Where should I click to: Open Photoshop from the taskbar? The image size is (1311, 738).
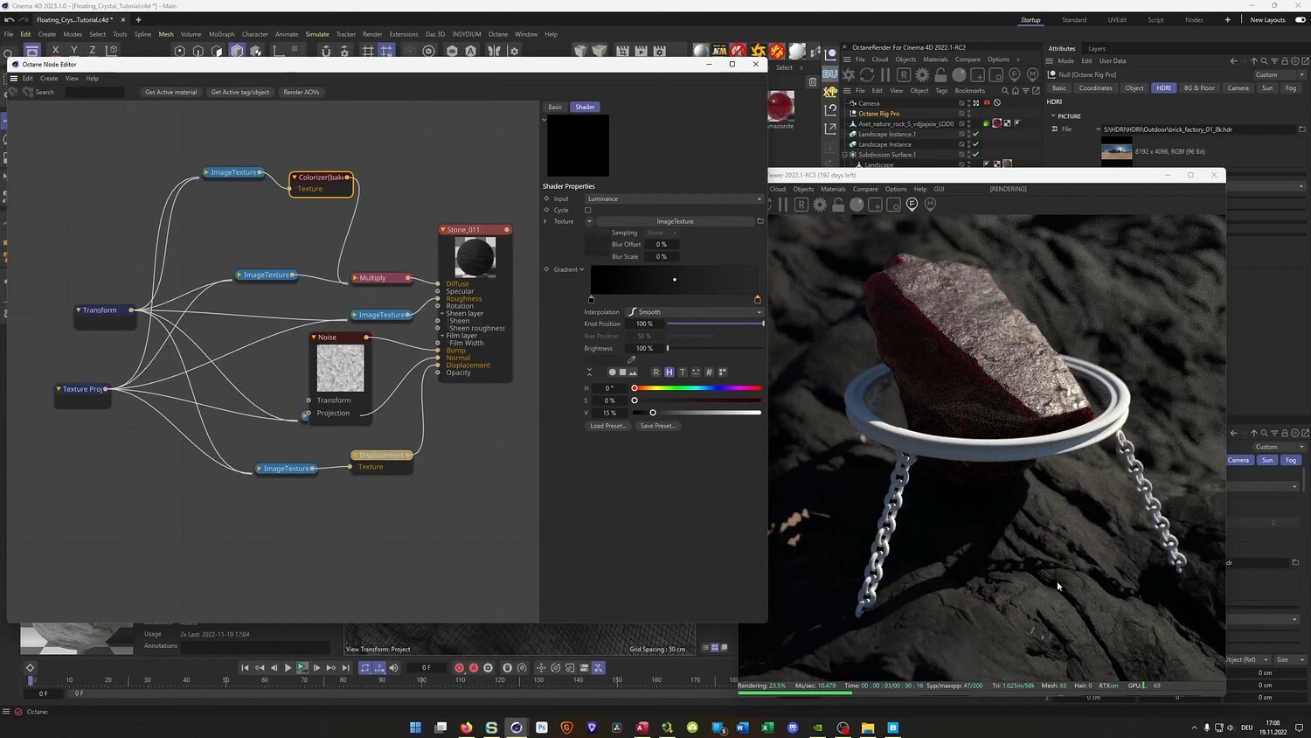[542, 728]
